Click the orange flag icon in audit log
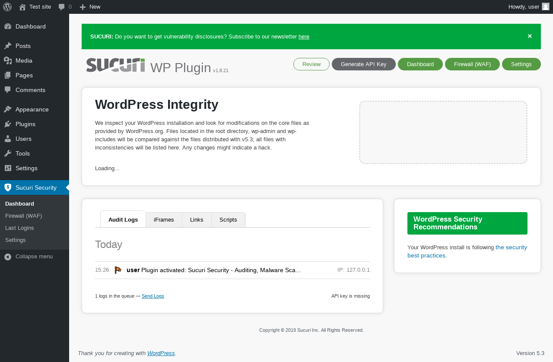Viewport: 553px width, 362px height. 118,270
